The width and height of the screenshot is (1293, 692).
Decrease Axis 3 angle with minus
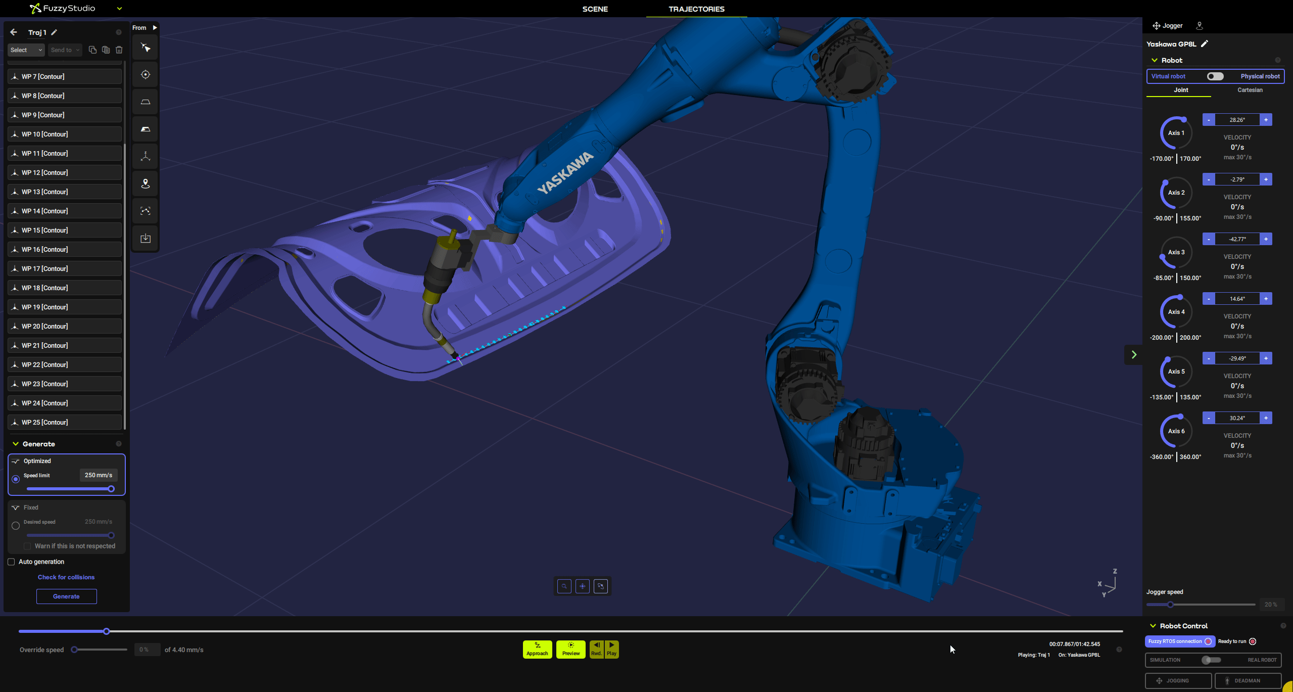1209,239
